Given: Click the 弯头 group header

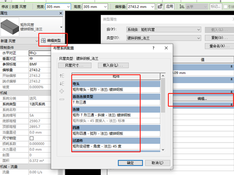Looking at the screenshot, I should 116,84.
